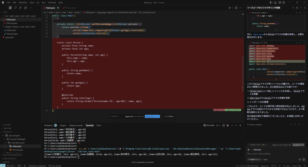
Task: Focus the chat input field
Action: pyautogui.click(x=276, y=154)
